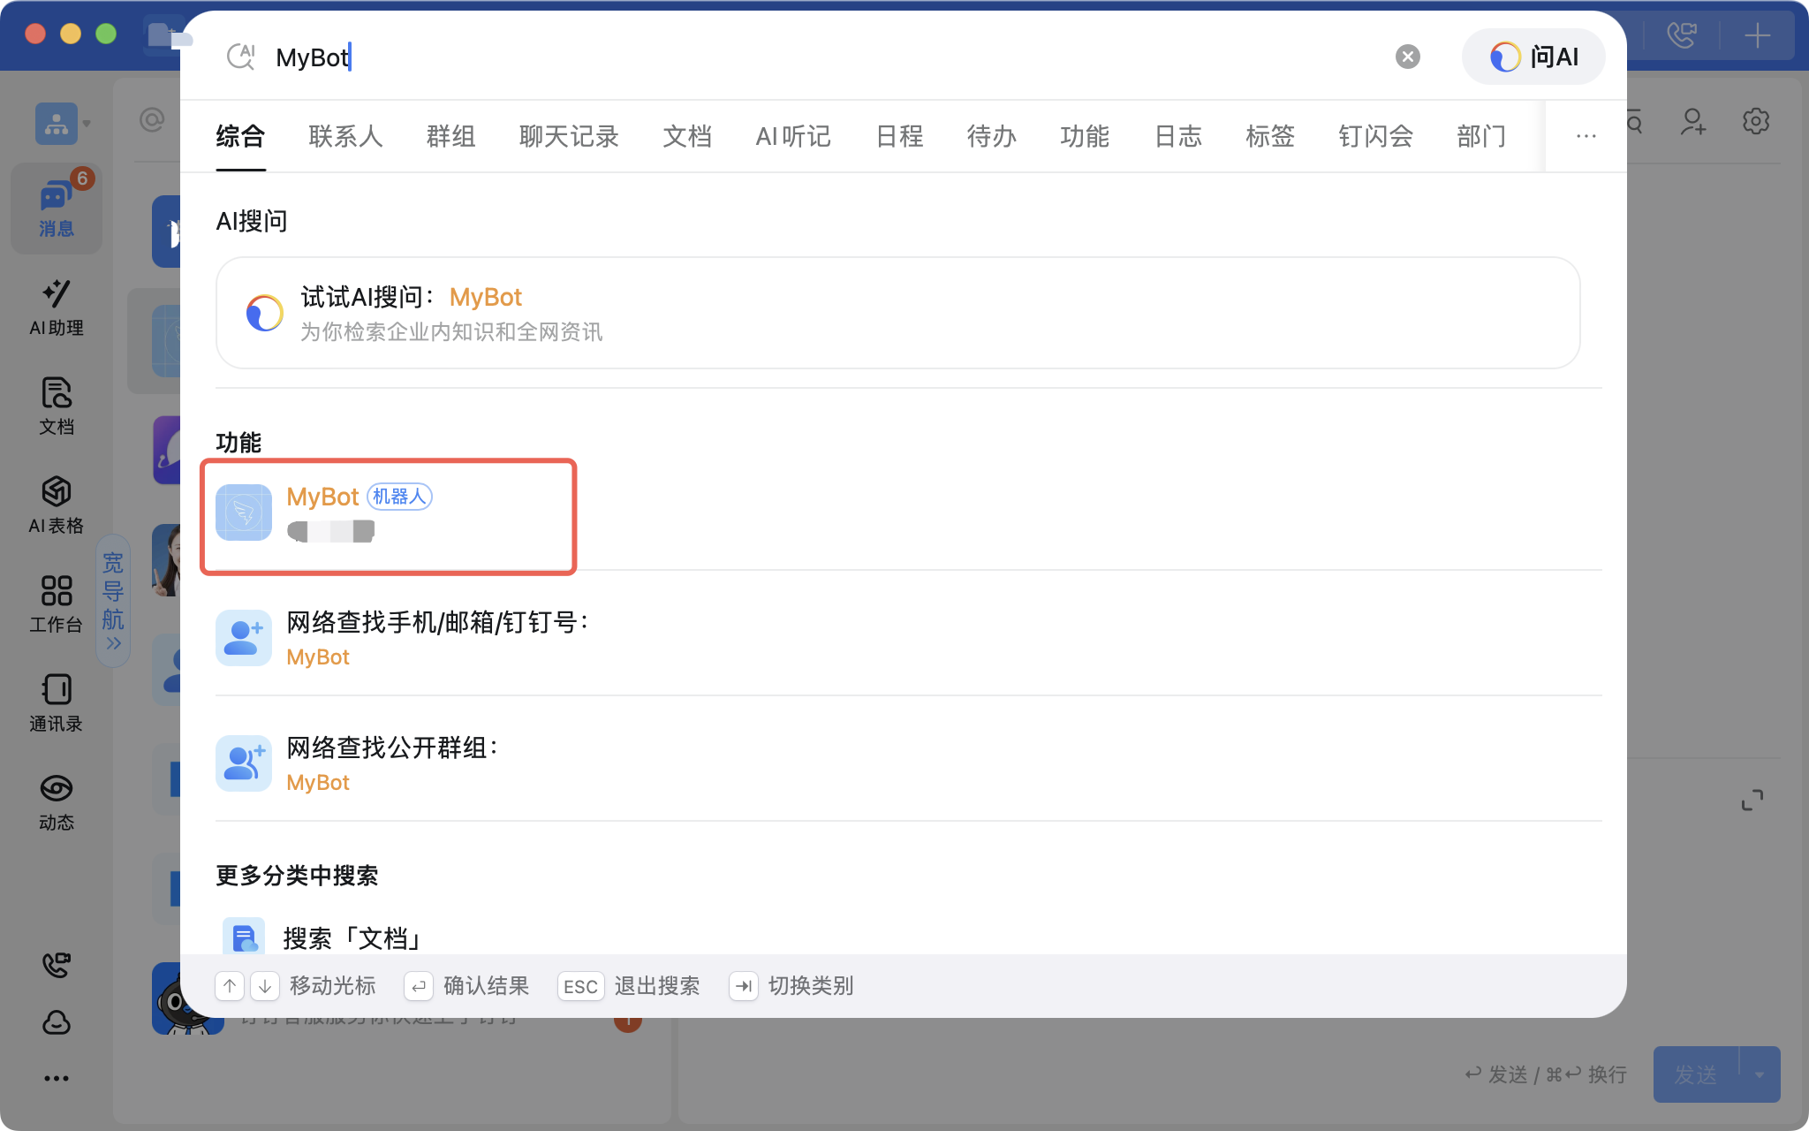
Task: Open 动态 sidebar icon
Action: 57,801
